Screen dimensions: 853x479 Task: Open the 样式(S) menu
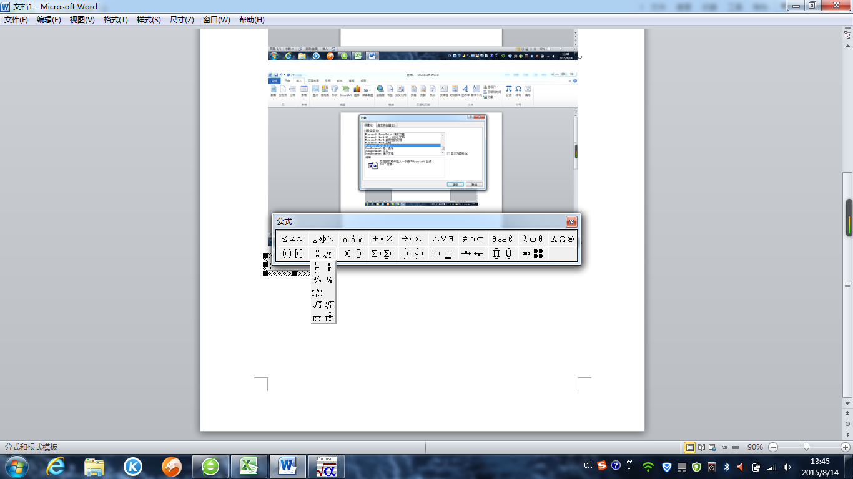tap(149, 20)
